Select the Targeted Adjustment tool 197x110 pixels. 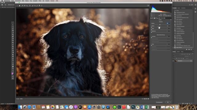click(x=27, y=5)
